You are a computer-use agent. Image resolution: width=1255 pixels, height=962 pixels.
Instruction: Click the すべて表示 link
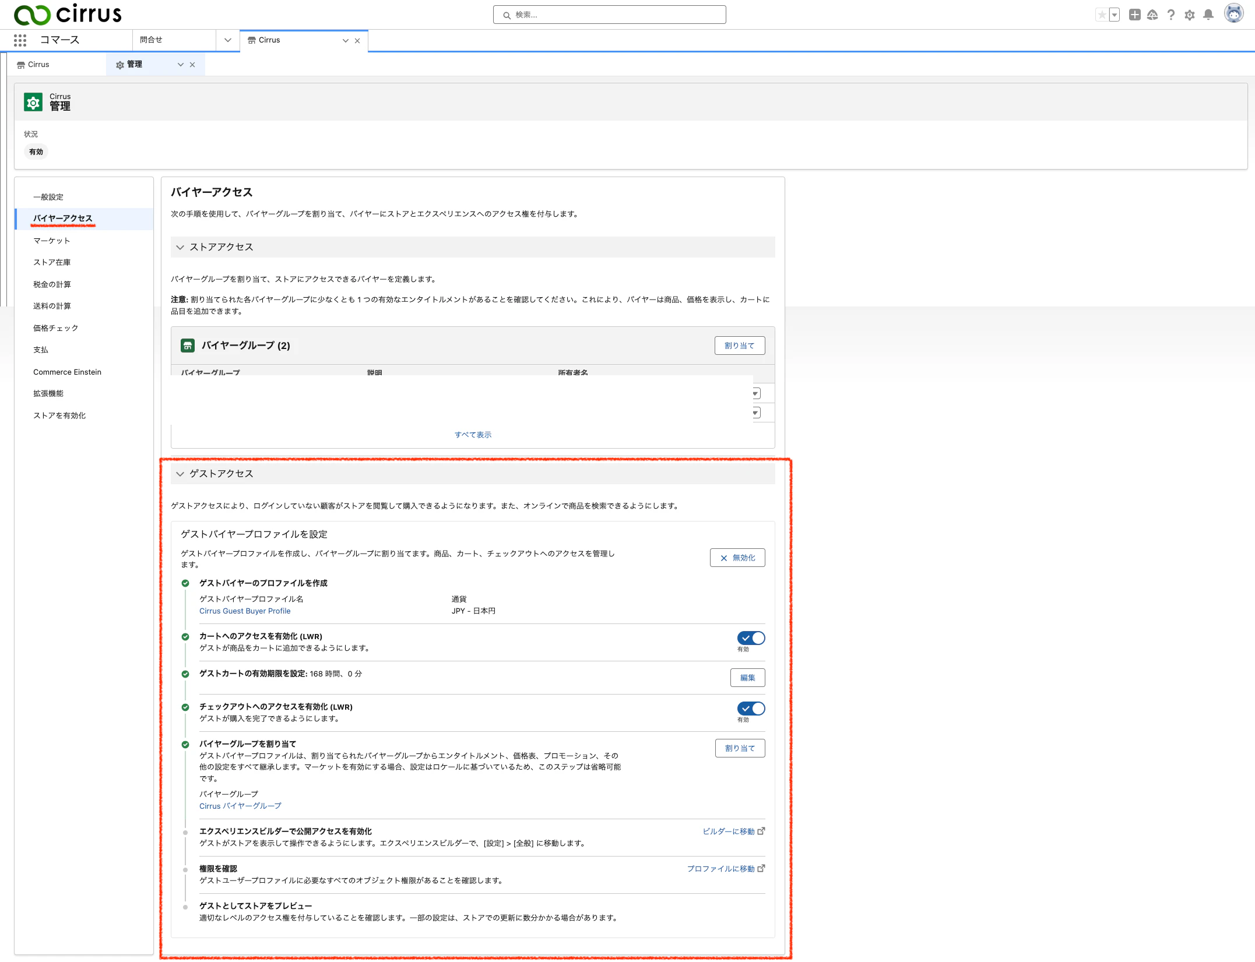click(x=473, y=435)
